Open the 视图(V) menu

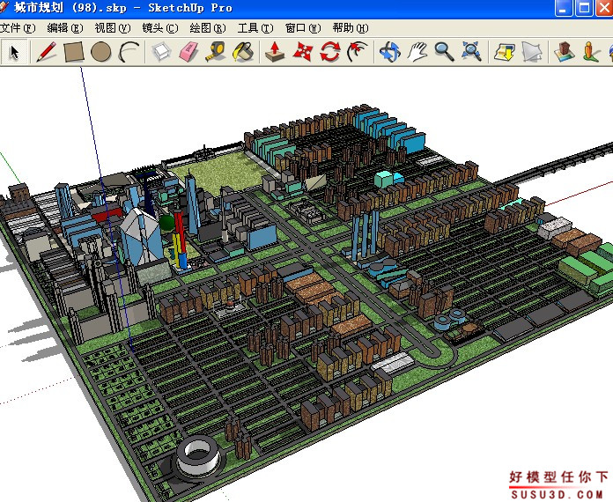click(113, 28)
